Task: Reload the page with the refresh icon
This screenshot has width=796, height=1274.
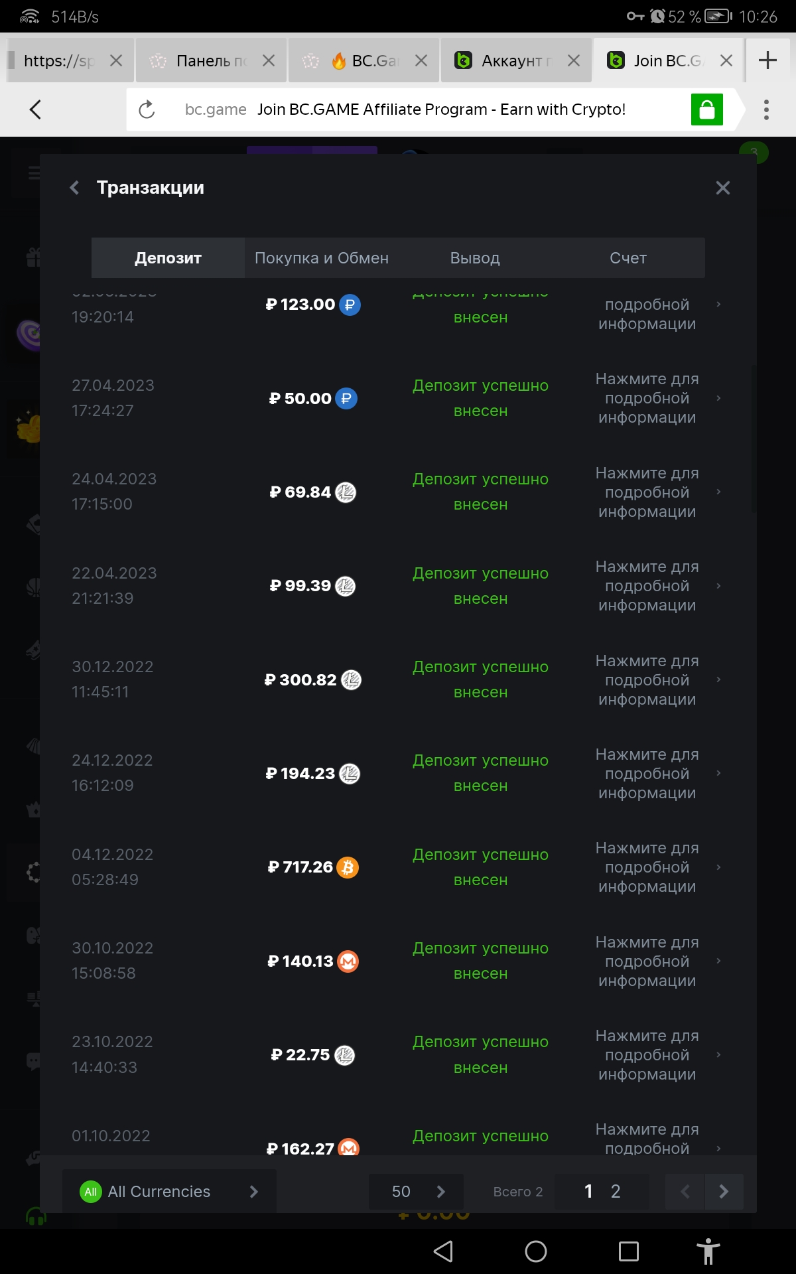Action: 147,109
